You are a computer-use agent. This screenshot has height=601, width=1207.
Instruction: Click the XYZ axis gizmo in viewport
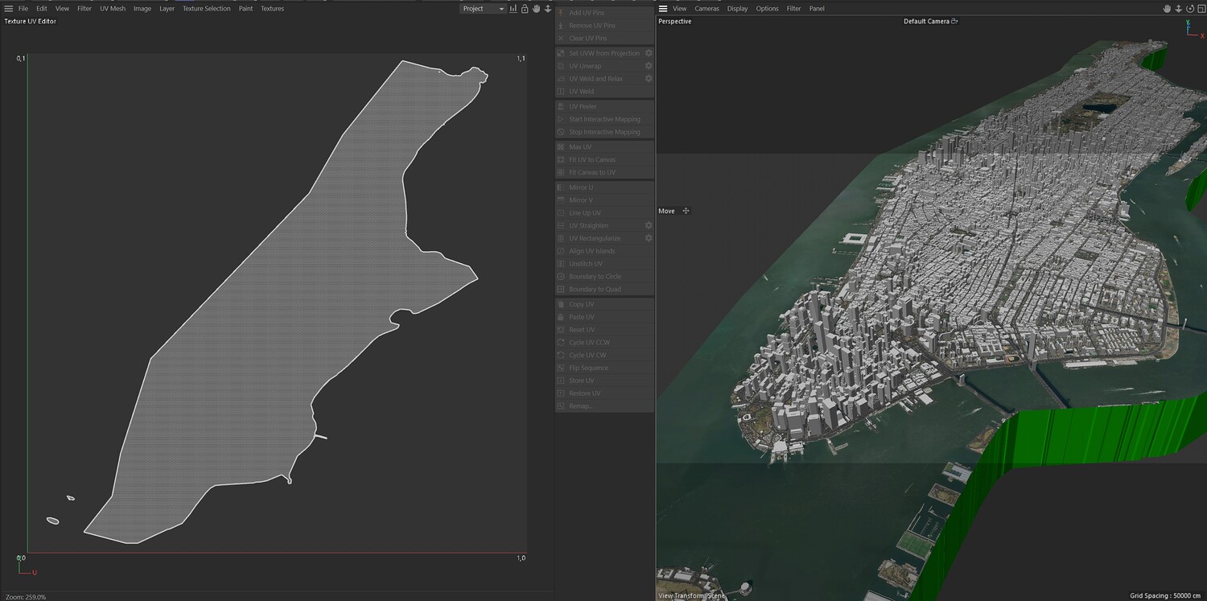[x=1193, y=29]
